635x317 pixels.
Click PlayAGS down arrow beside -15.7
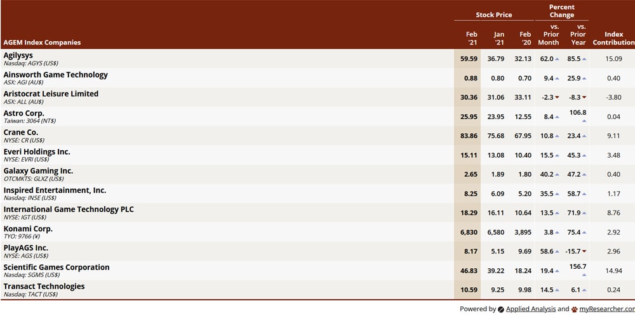coord(584,252)
